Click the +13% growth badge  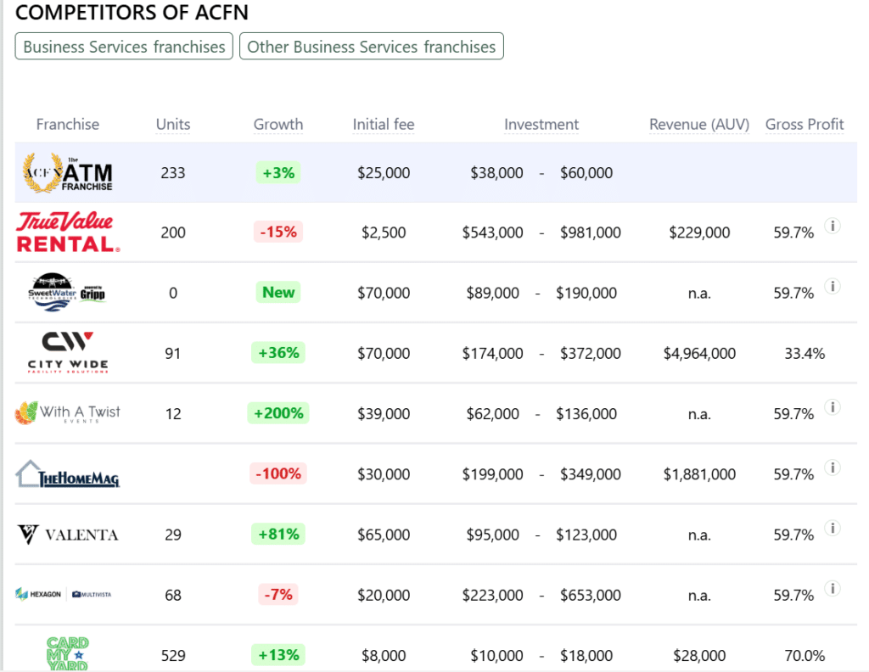click(x=278, y=655)
